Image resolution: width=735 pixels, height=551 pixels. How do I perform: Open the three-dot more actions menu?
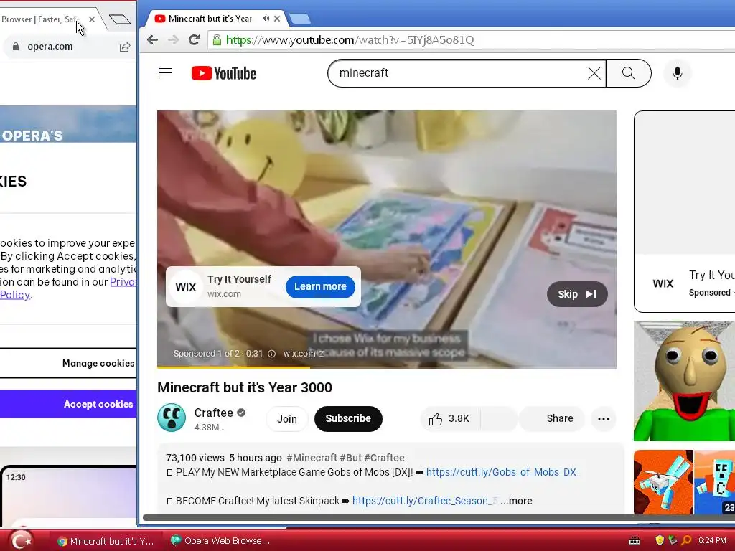pos(604,419)
